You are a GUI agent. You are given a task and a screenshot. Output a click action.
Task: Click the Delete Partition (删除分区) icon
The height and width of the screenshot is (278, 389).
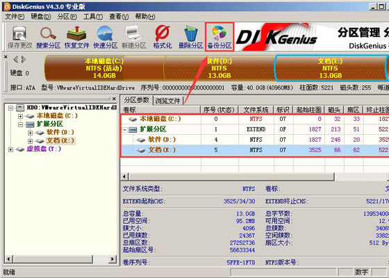(x=191, y=38)
